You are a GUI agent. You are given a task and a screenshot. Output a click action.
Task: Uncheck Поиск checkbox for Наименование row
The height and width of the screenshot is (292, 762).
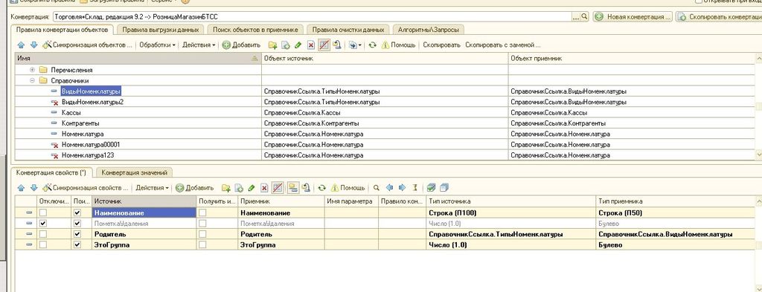pyautogui.click(x=77, y=212)
